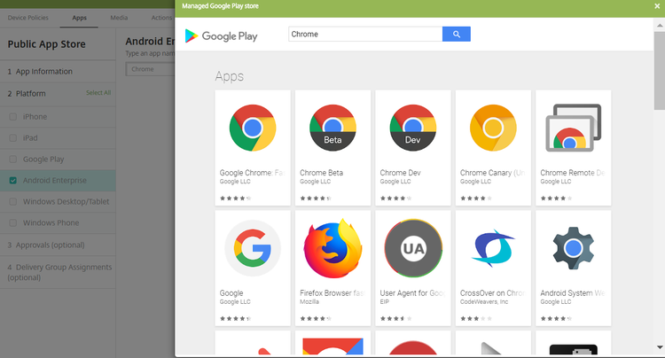This screenshot has height=358, width=665.
Task: Click the Firefox Browser star rating
Action: (316, 319)
